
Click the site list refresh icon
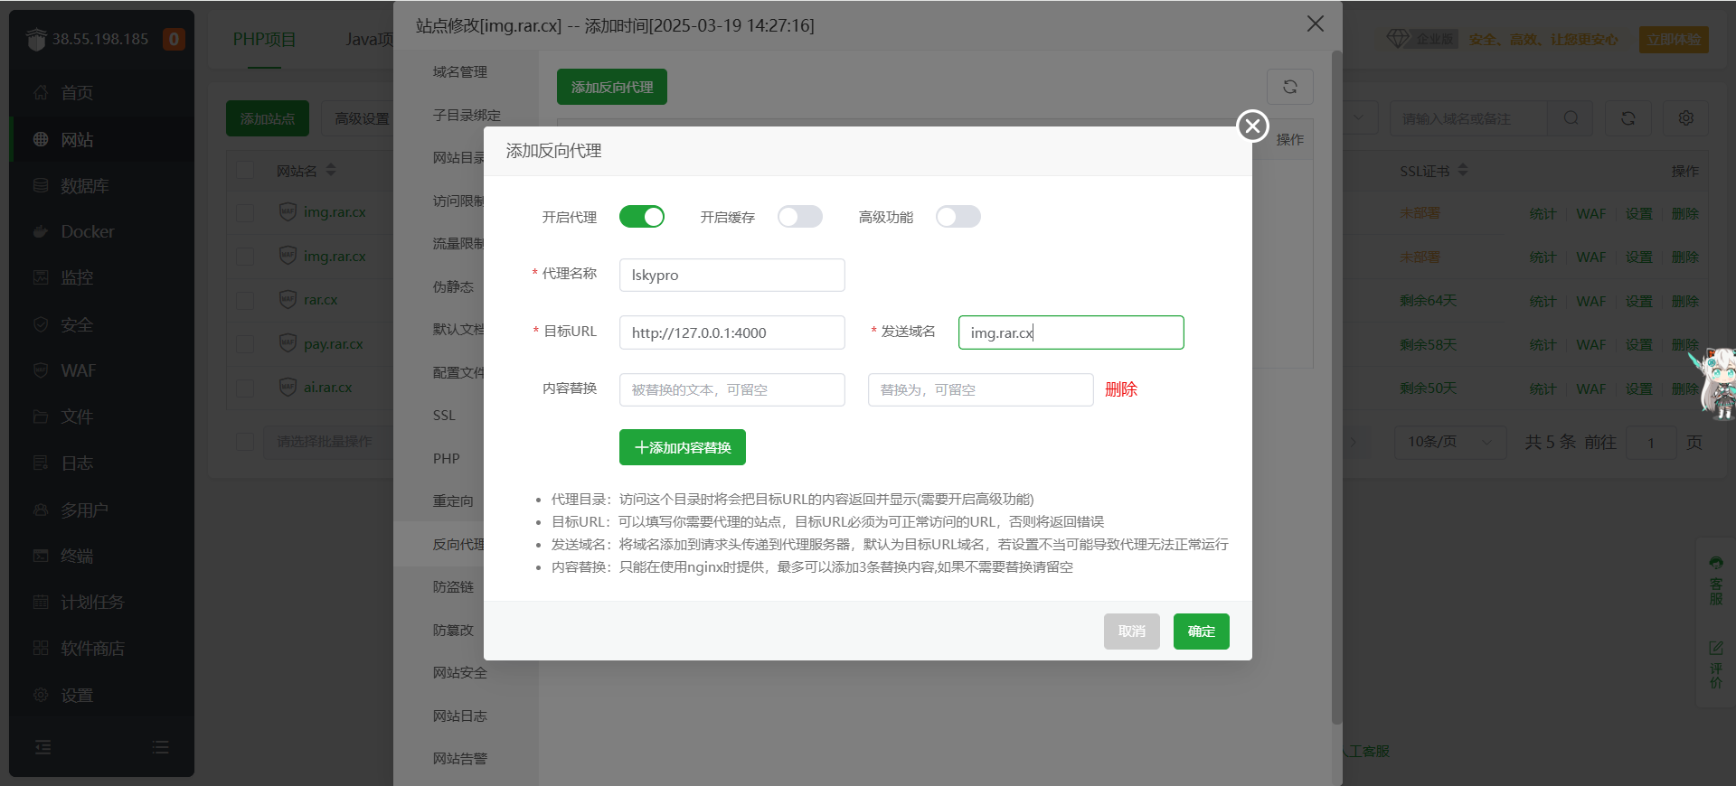click(1627, 118)
